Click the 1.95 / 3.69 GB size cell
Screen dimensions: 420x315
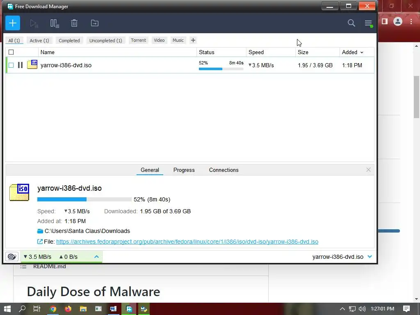coord(315,65)
